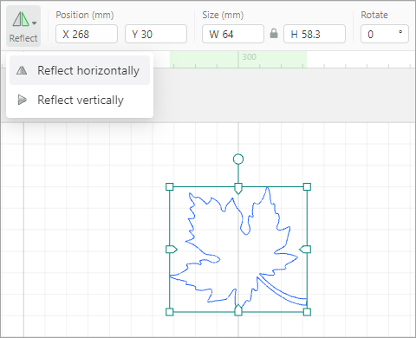Click the top-left corner resize handle

coord(170,186)
